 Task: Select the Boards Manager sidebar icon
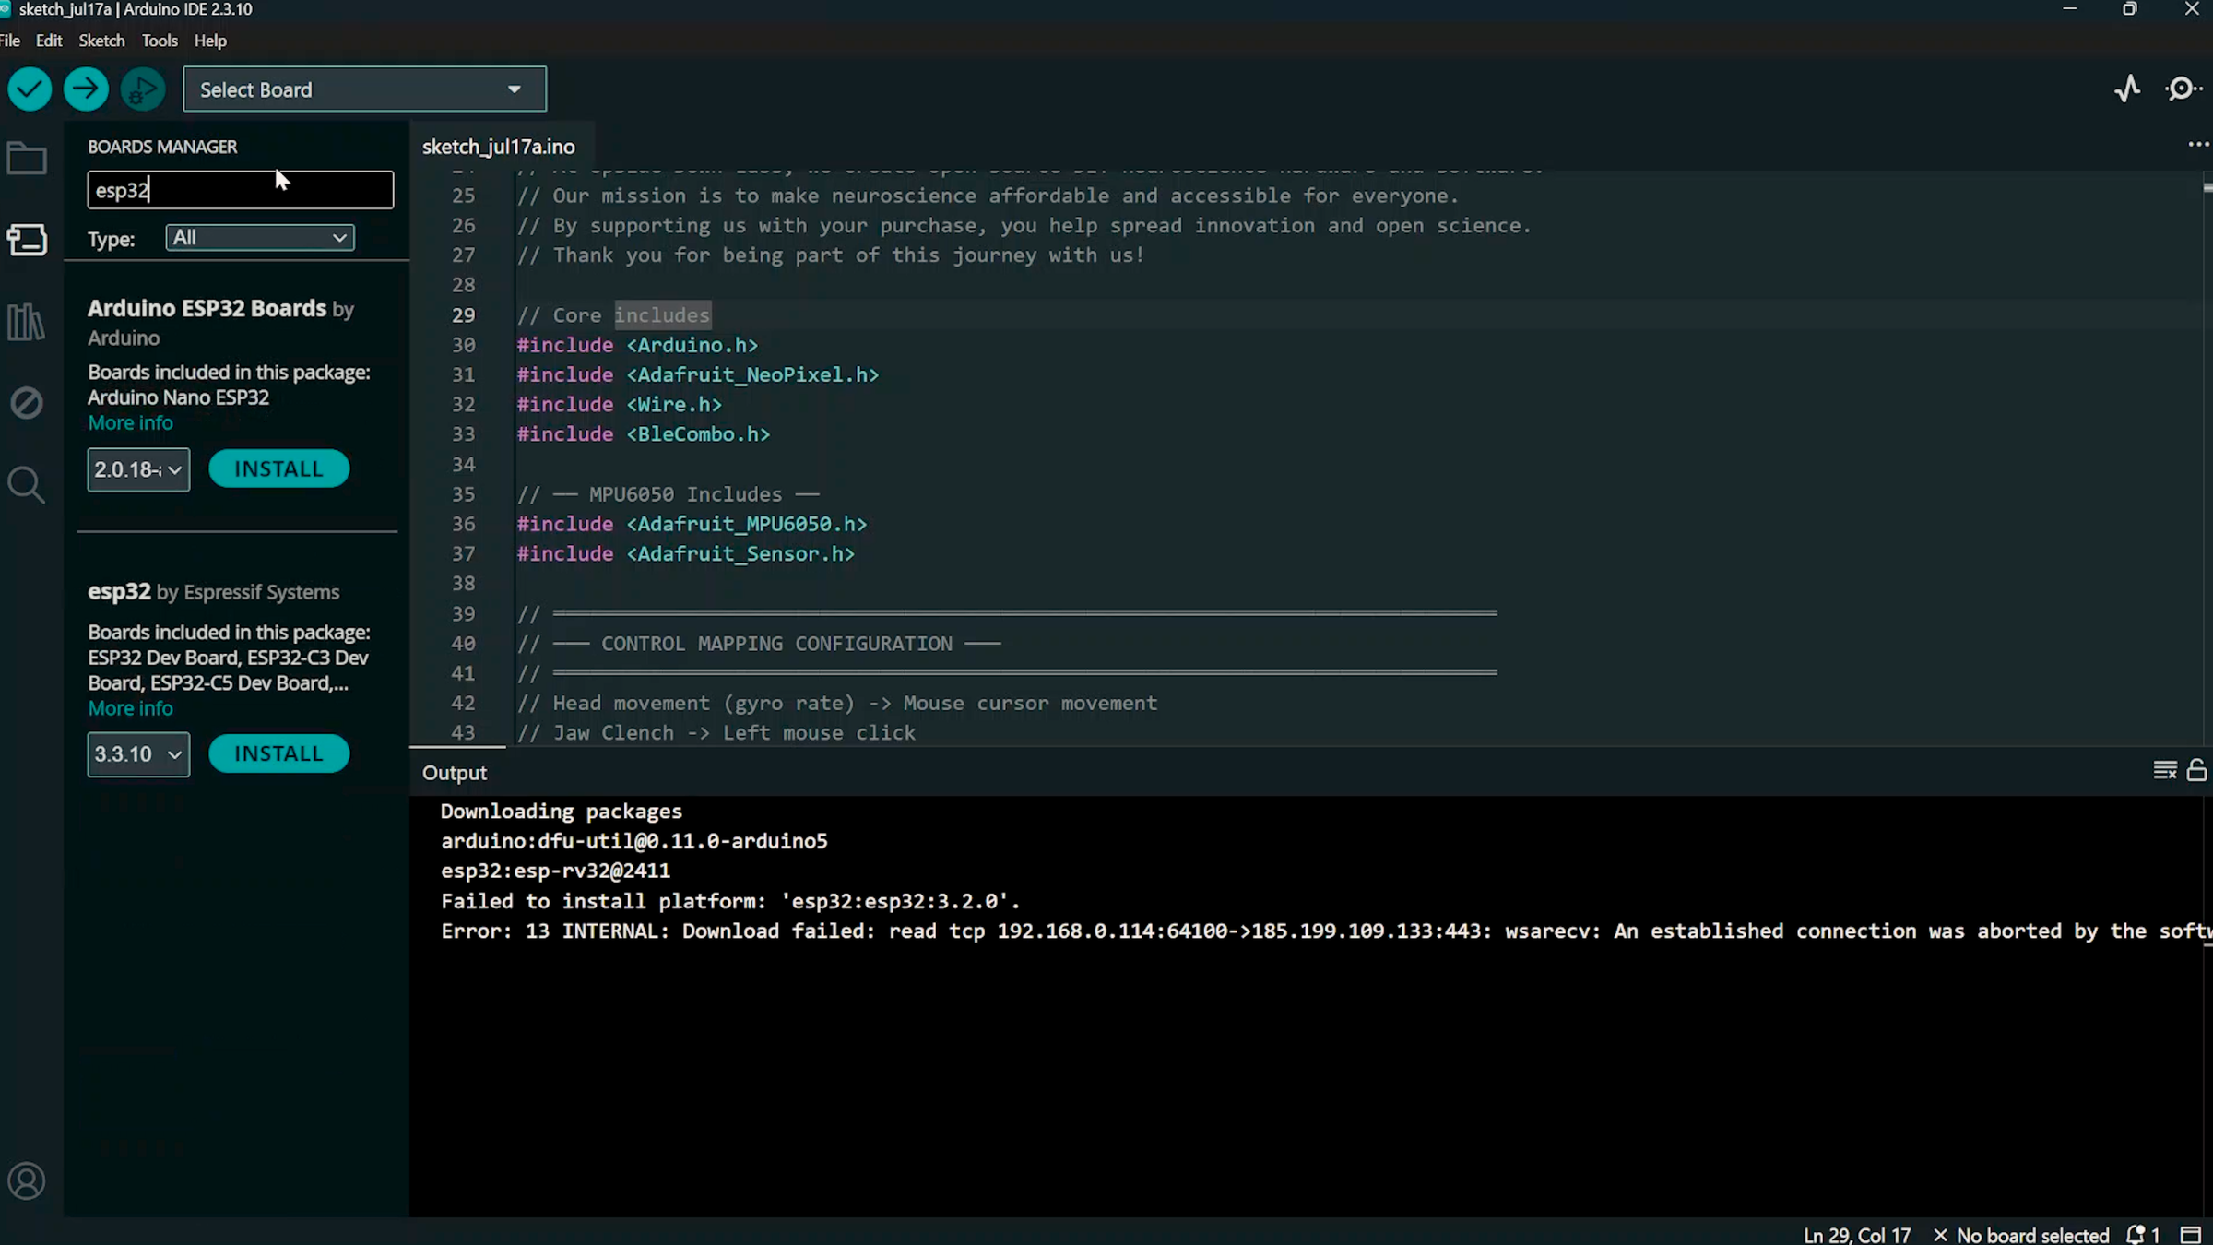(x=27, y=240)
